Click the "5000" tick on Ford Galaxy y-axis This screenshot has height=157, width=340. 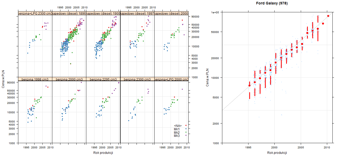point(216,97)
